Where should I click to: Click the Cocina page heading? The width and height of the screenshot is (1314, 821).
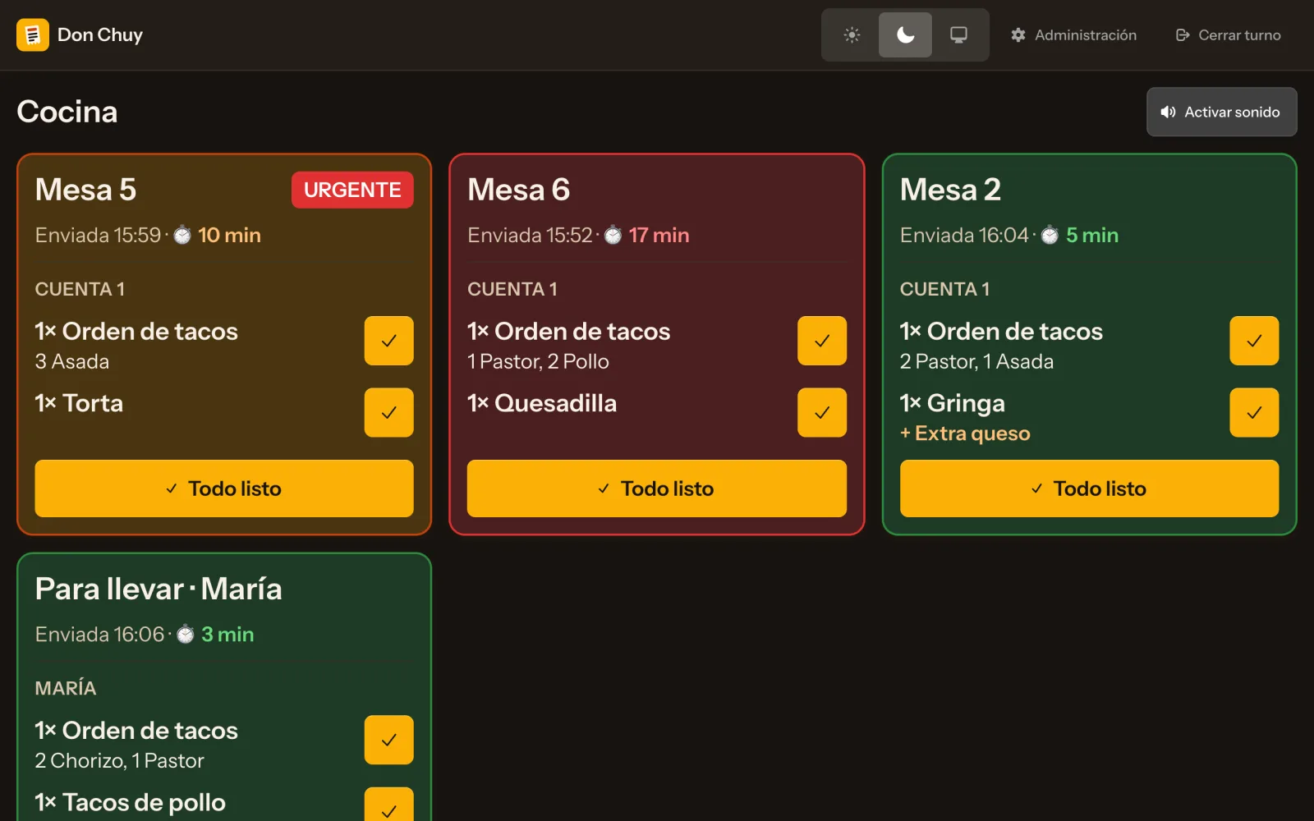click(x=67, y=112)
